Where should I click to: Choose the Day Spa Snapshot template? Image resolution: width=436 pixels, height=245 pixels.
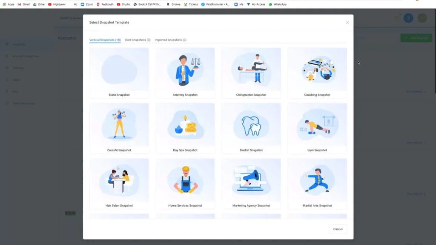point(185,128)
